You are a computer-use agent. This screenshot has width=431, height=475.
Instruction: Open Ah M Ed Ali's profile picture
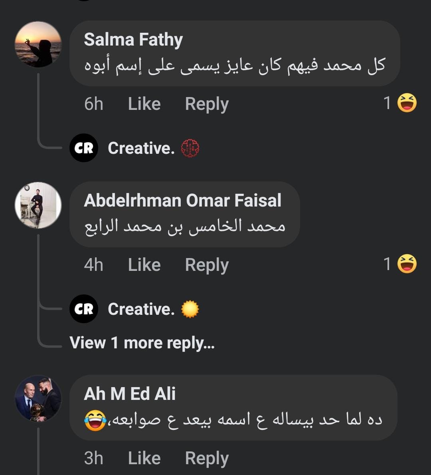[x=38, y=399]
